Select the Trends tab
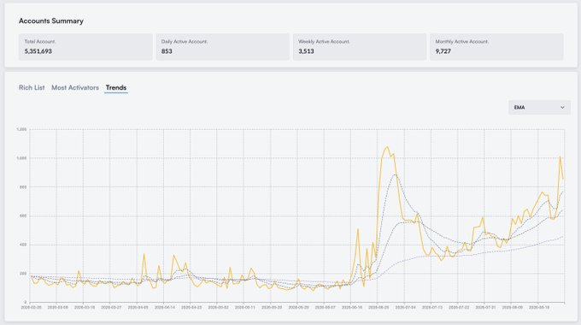The height and width of the screenshot is (325, 581). click(116, 87)
